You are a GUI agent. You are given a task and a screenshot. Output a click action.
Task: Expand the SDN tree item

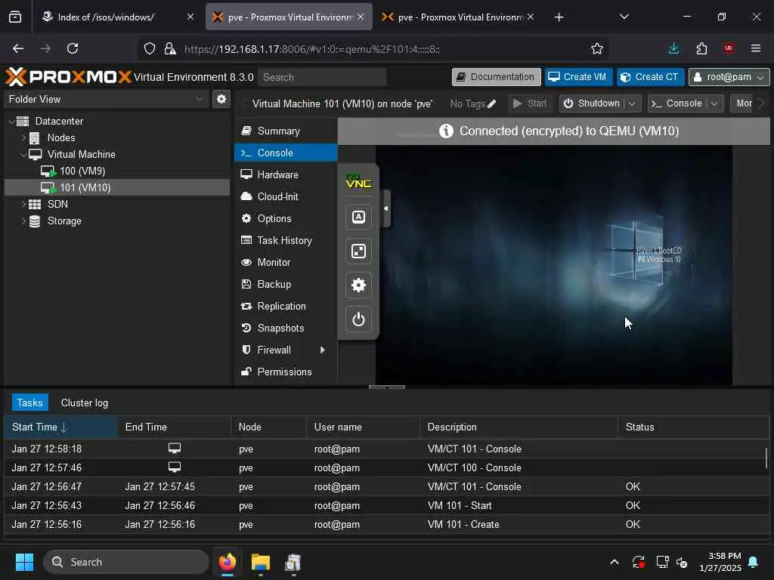click(23, 204)
